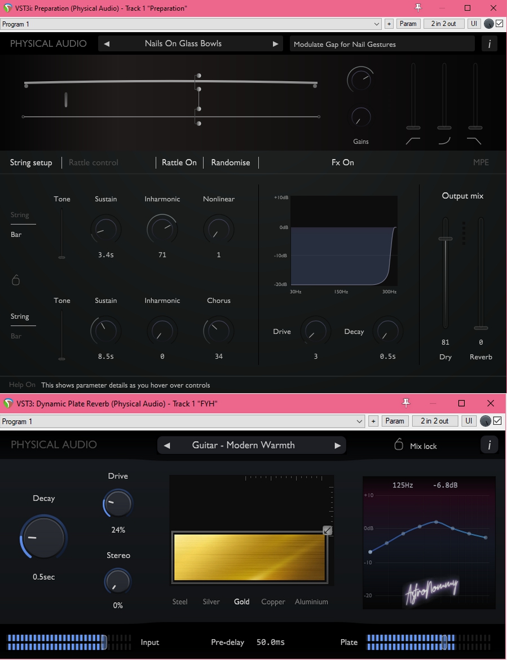Click the plate resize handle icon

click(x=327, y=530)
